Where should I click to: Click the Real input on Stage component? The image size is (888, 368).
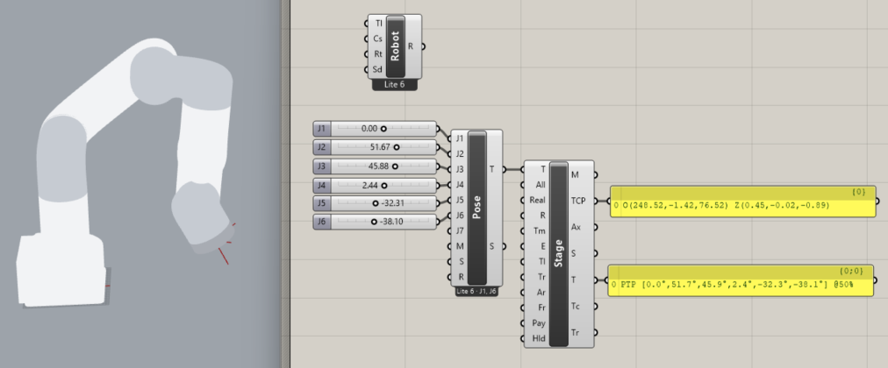537,200
